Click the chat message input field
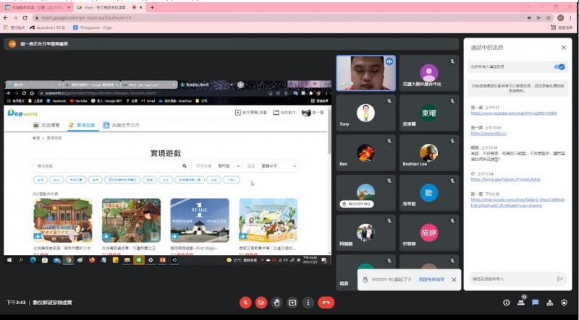Image resolution: width=579 pixels, height=320 pixels. pyautogui.click(x=512, y=279)
